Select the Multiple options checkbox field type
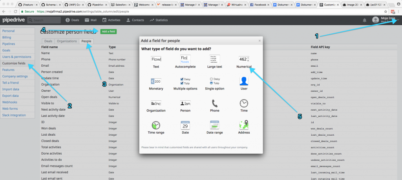The image size is (402, 180). tap(185, 81)
